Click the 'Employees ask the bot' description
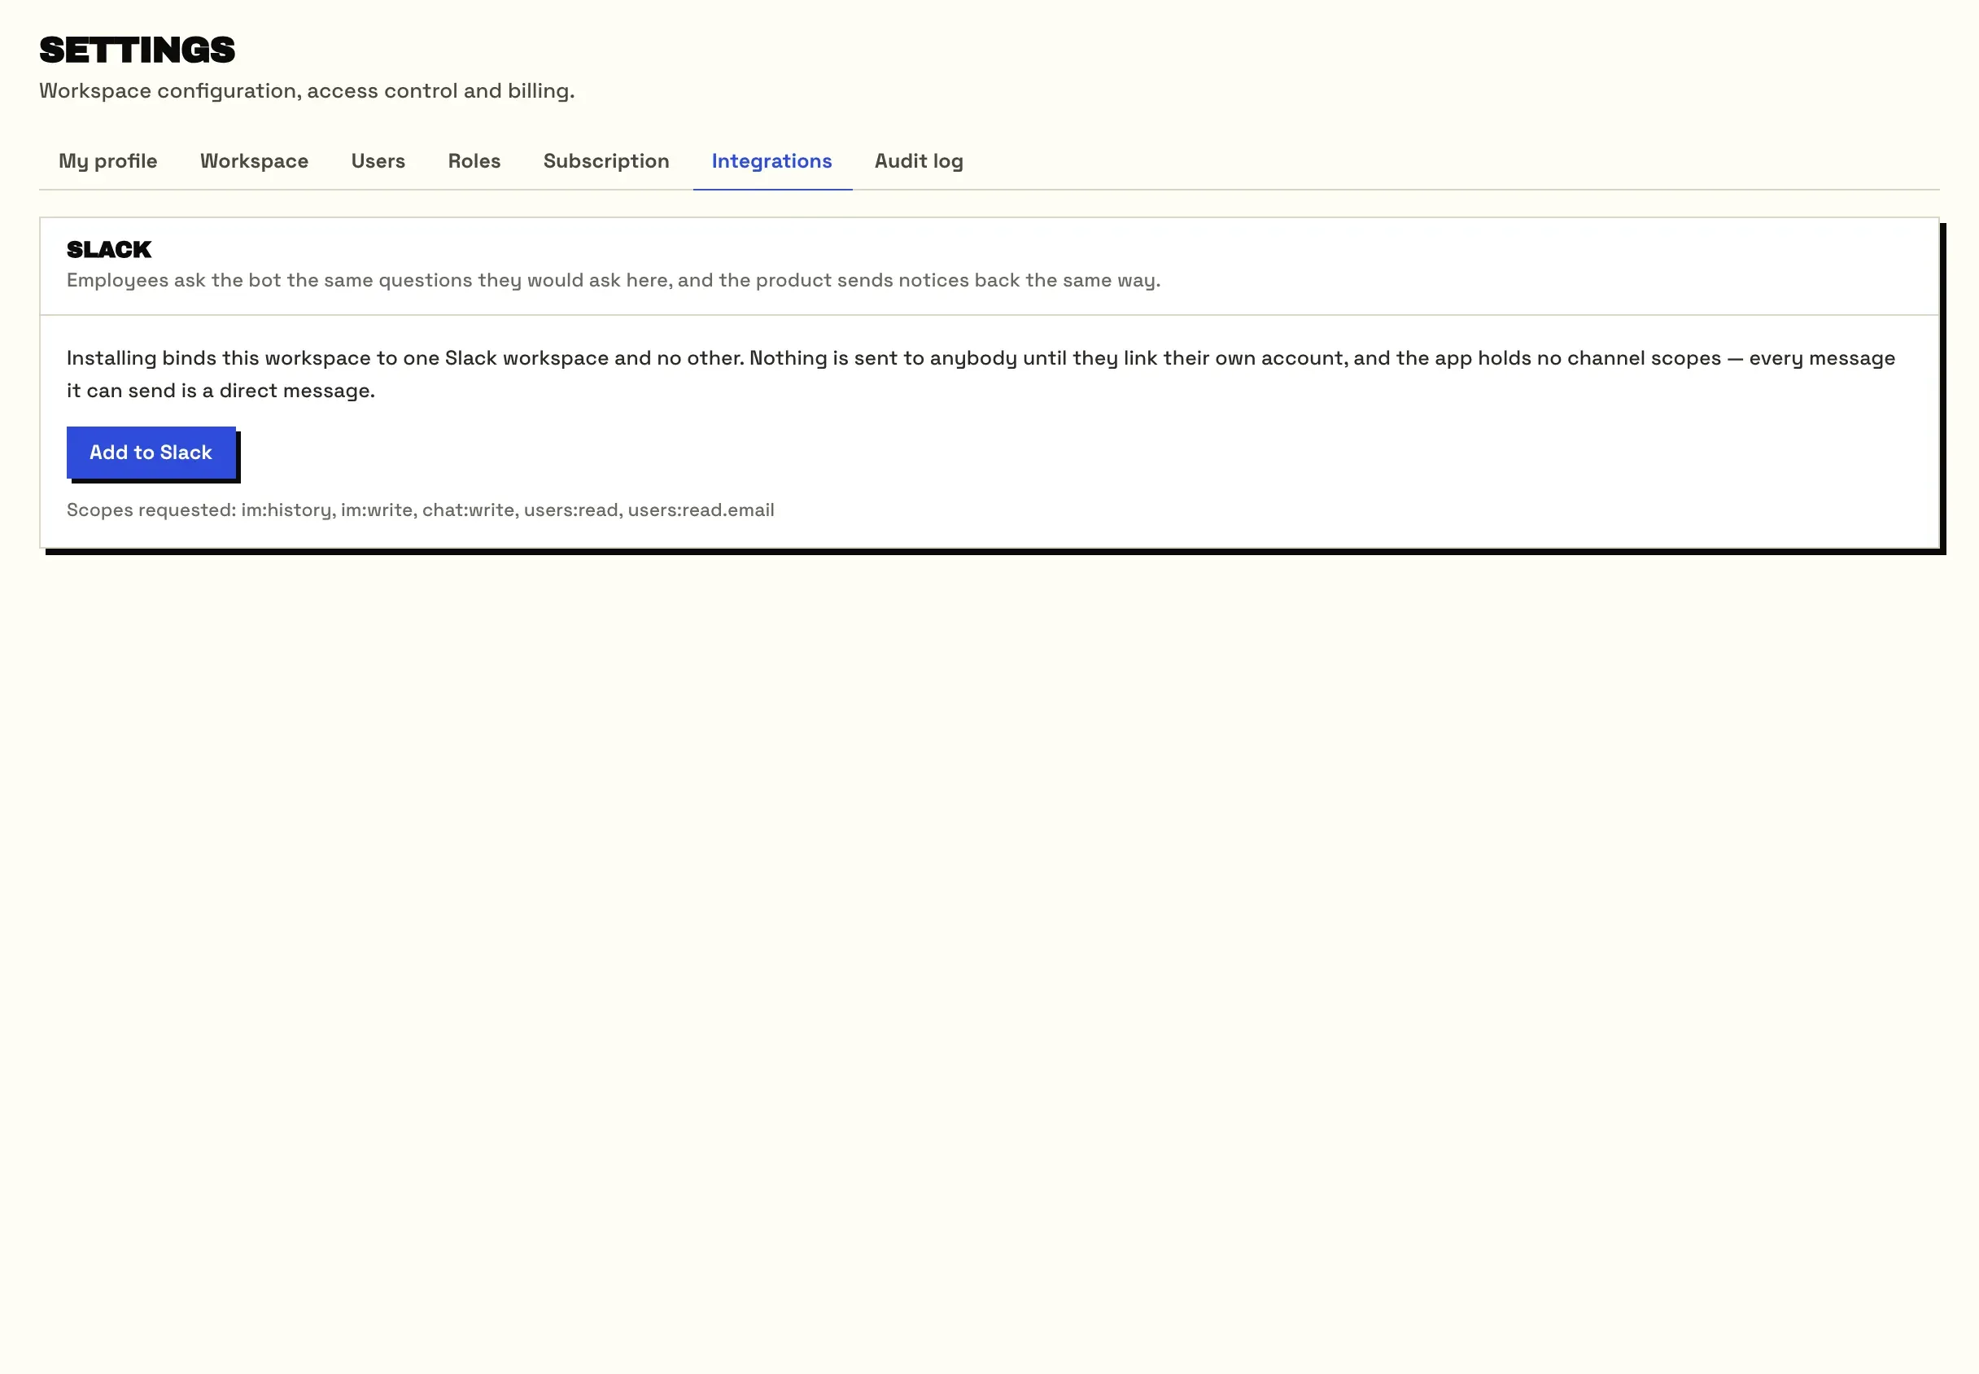Image resolution: width=1979 pixels, height=1374 pixels. (x=613, y=280)
